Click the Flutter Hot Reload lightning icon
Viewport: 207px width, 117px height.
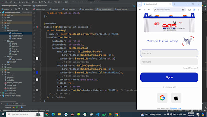pyautogui.click(x=14, y=107)
